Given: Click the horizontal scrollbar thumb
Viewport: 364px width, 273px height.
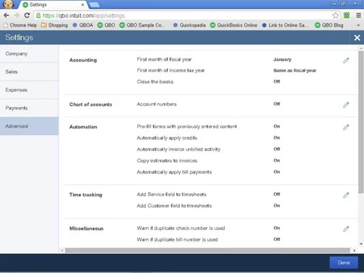Looking at the screenshot, I should click(x=208, y=250).
